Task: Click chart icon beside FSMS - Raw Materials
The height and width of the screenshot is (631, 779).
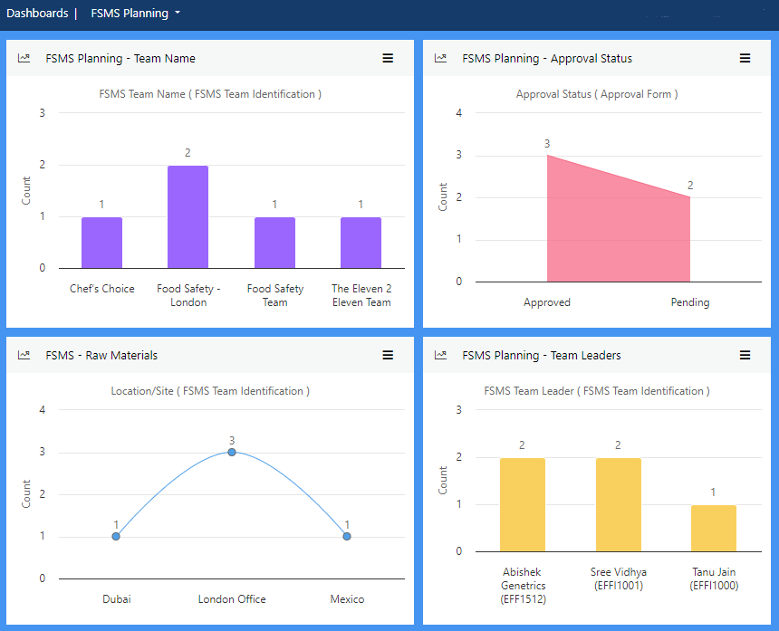Action: (24, 355)
